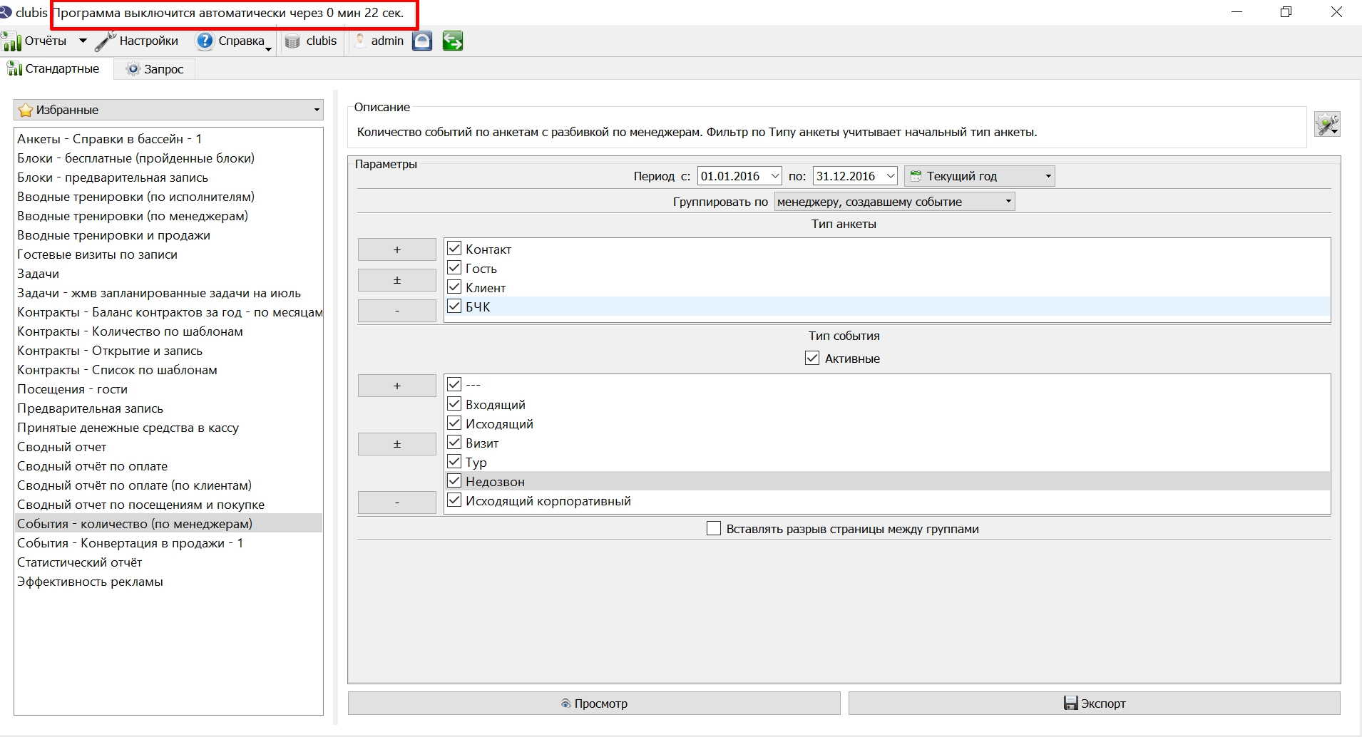The height and width of the screenshot is (737, 1362).
Task: Click the period start date field
Action: click(739, 176)
